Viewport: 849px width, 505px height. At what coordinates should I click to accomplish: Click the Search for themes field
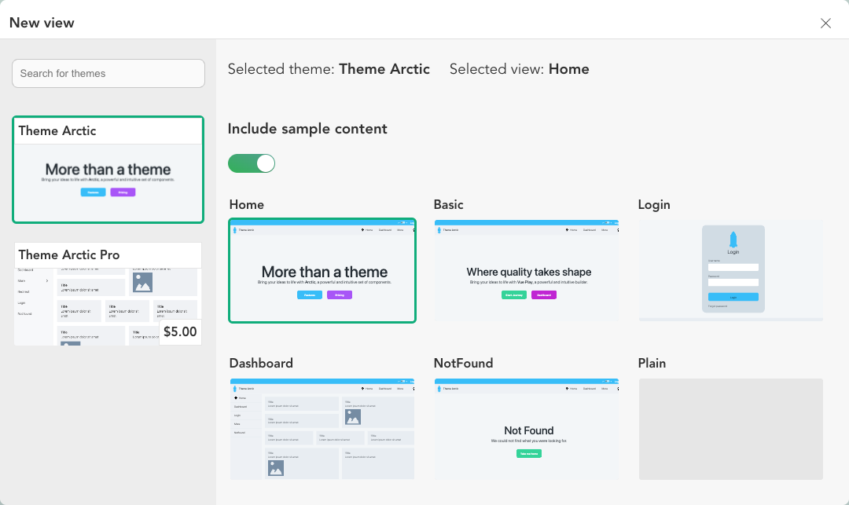[108, 74]
